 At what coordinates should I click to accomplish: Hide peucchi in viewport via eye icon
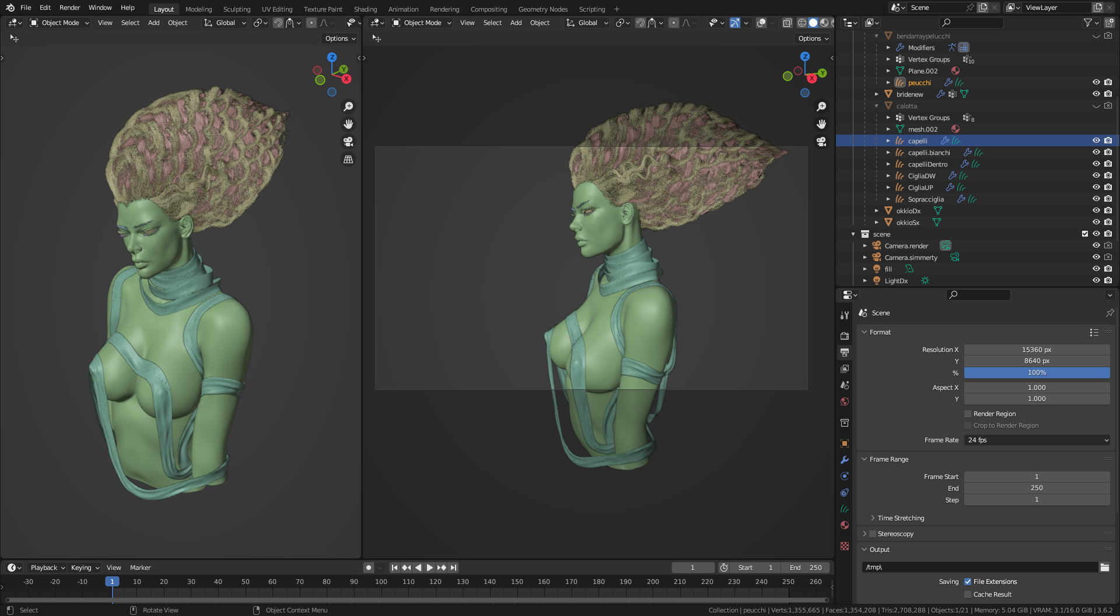tap(1096, 82)
